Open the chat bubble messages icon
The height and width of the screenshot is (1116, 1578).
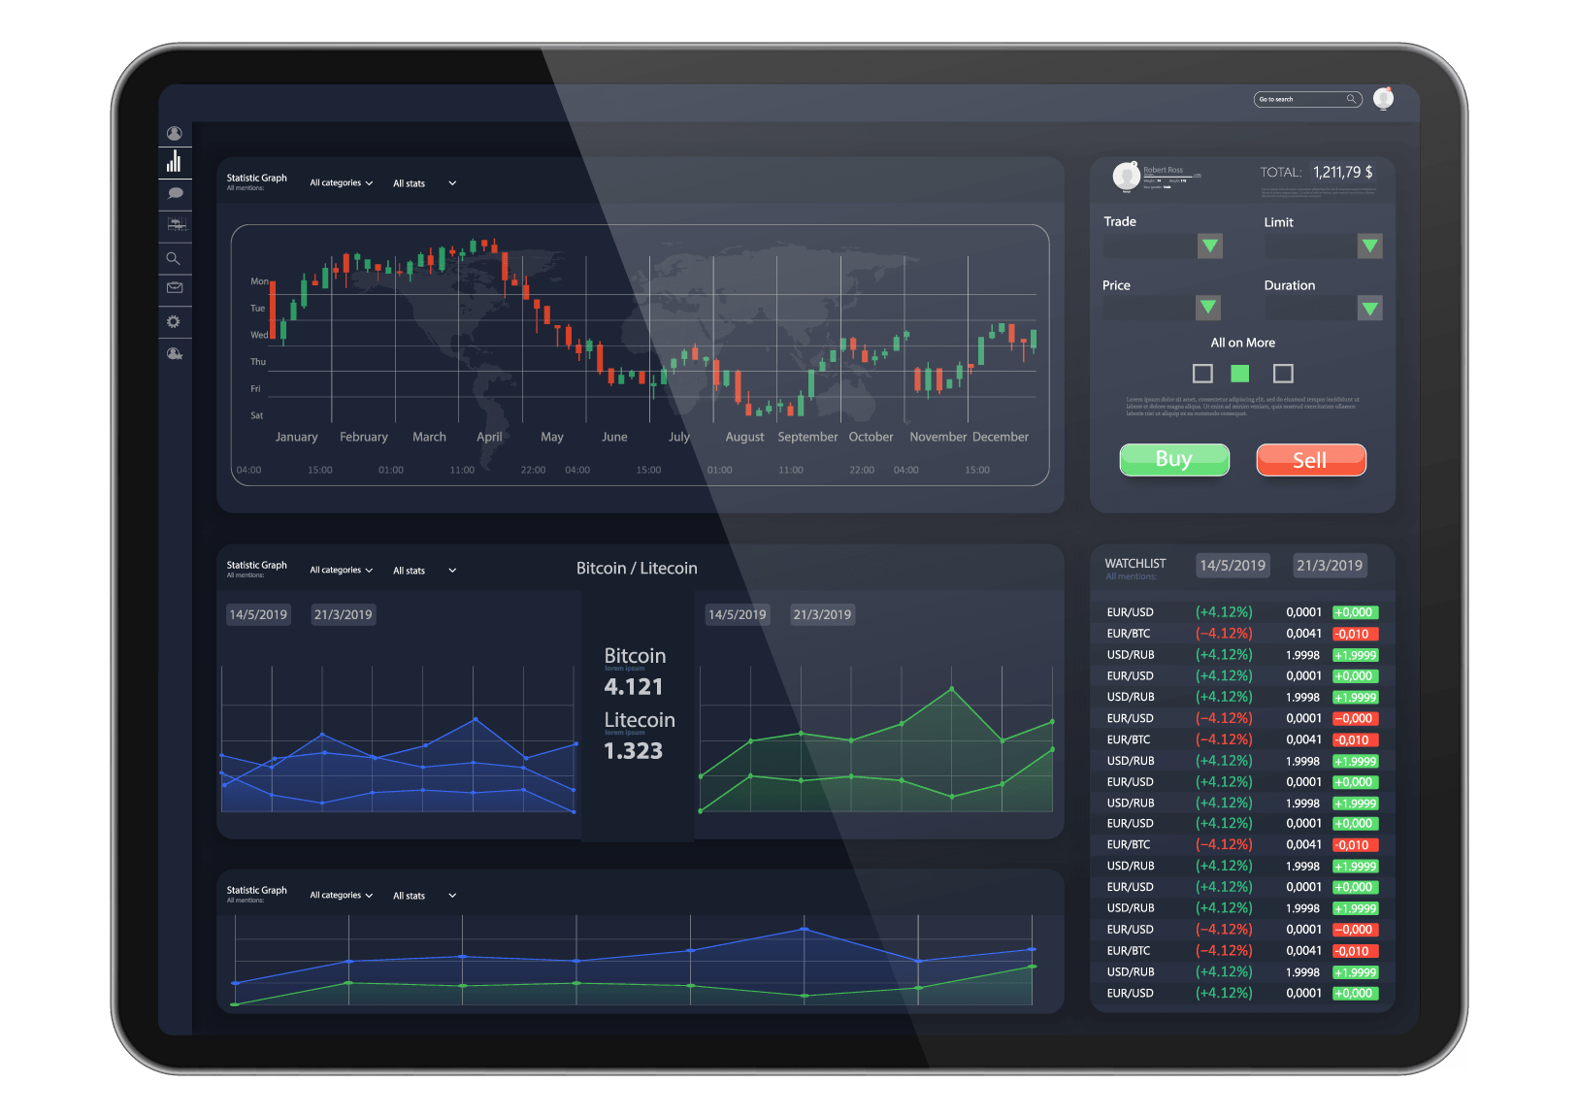(x=176, y=193)
